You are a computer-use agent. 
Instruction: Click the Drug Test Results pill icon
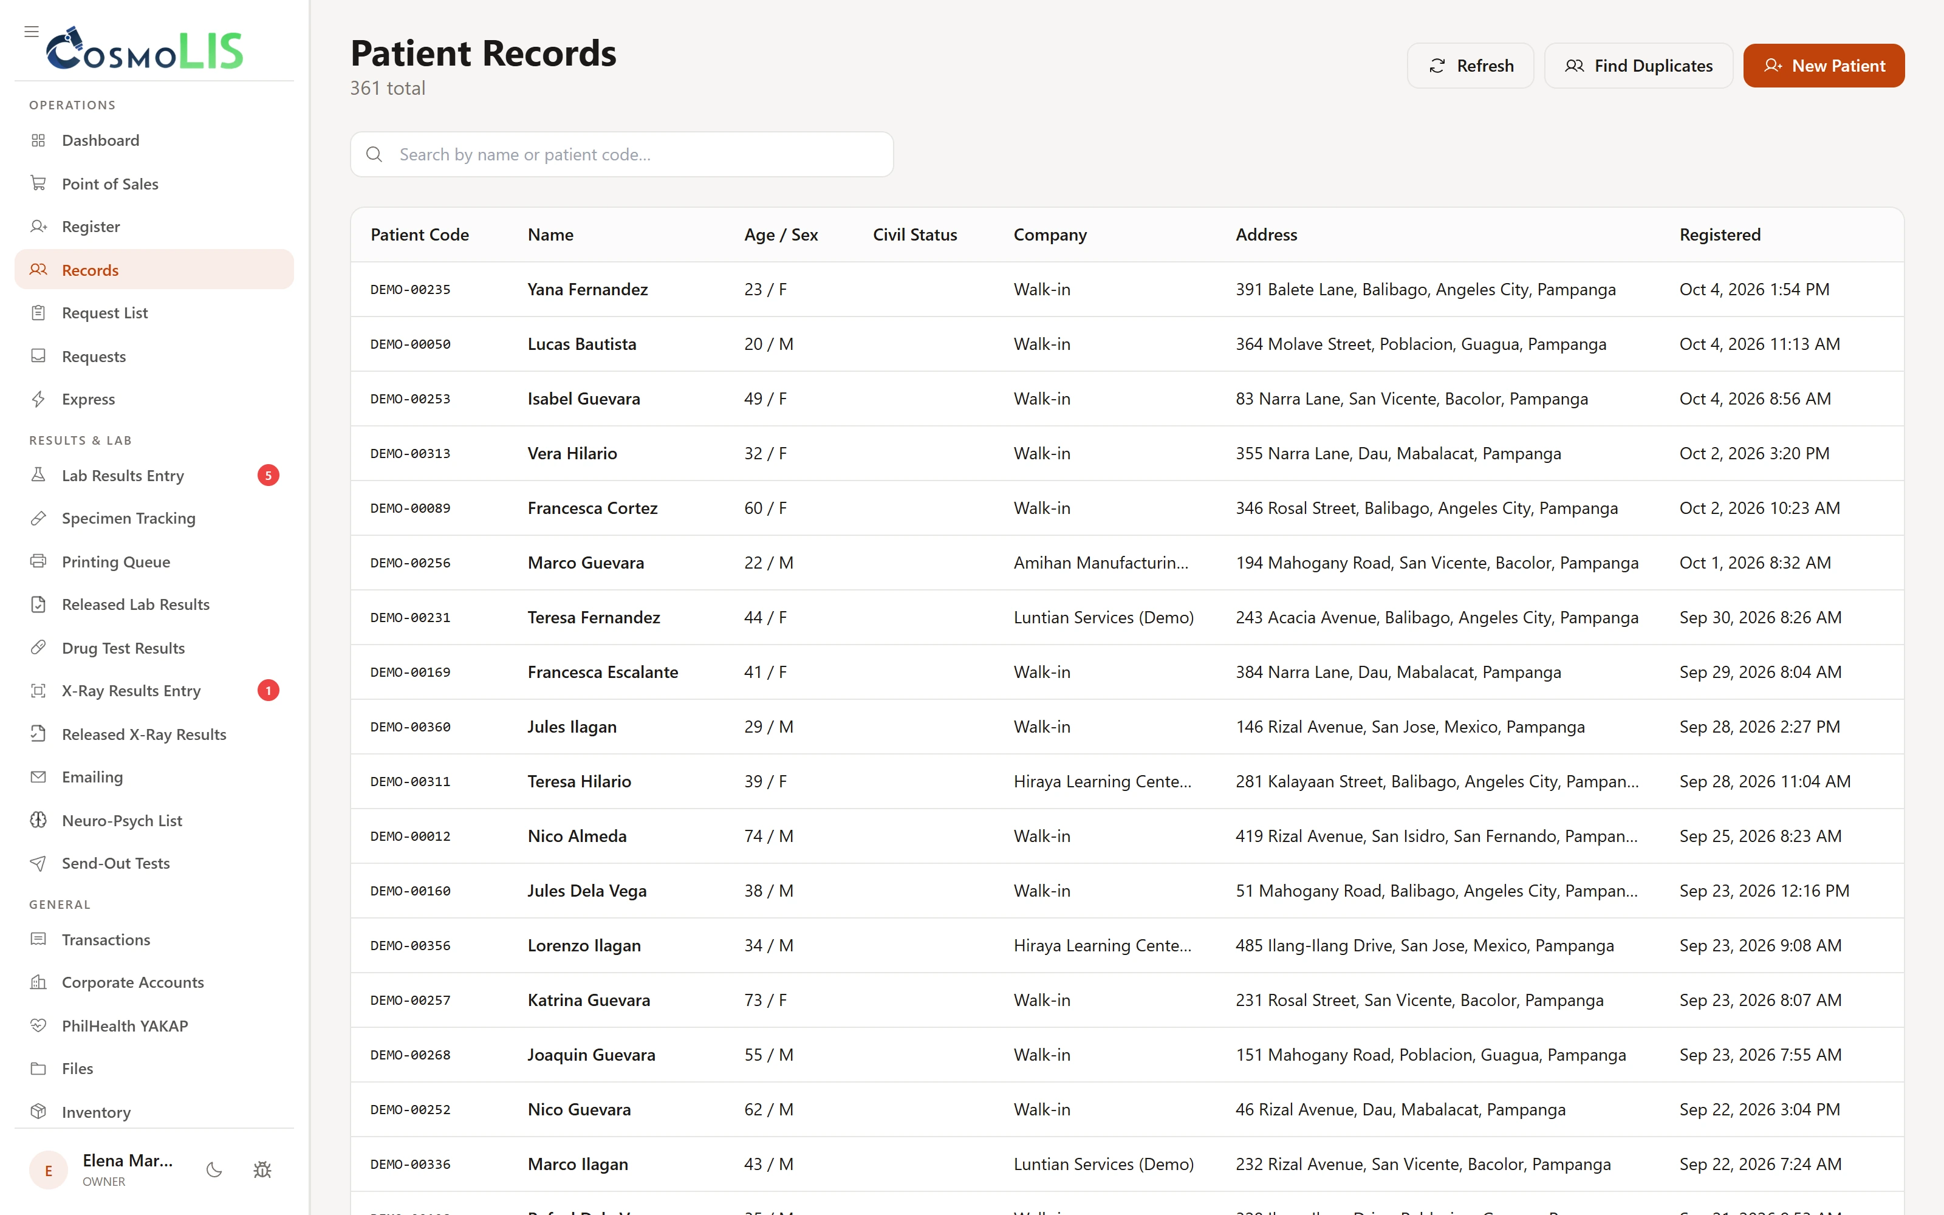38,647
